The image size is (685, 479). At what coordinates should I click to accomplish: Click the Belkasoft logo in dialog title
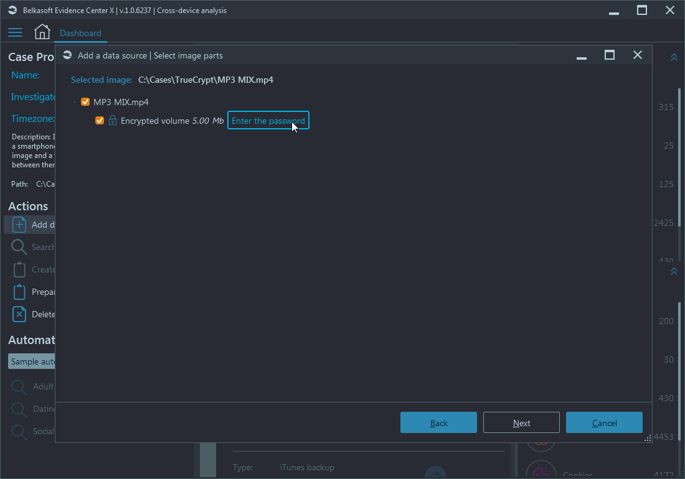point(67,55)
